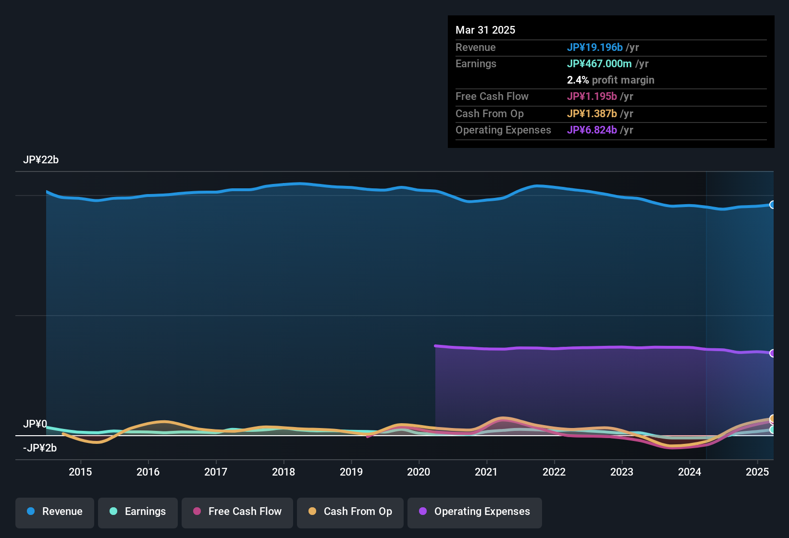
Task: Click the 2024 x-axis label
Action: pos(690,472)
